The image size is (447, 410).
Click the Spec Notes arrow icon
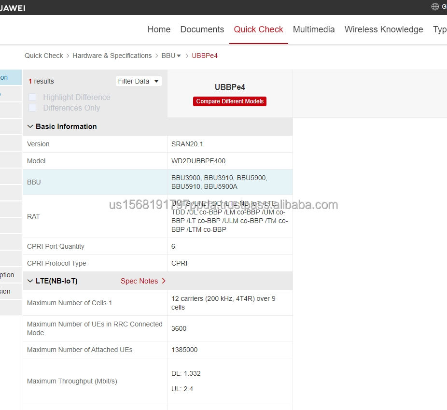164,281
